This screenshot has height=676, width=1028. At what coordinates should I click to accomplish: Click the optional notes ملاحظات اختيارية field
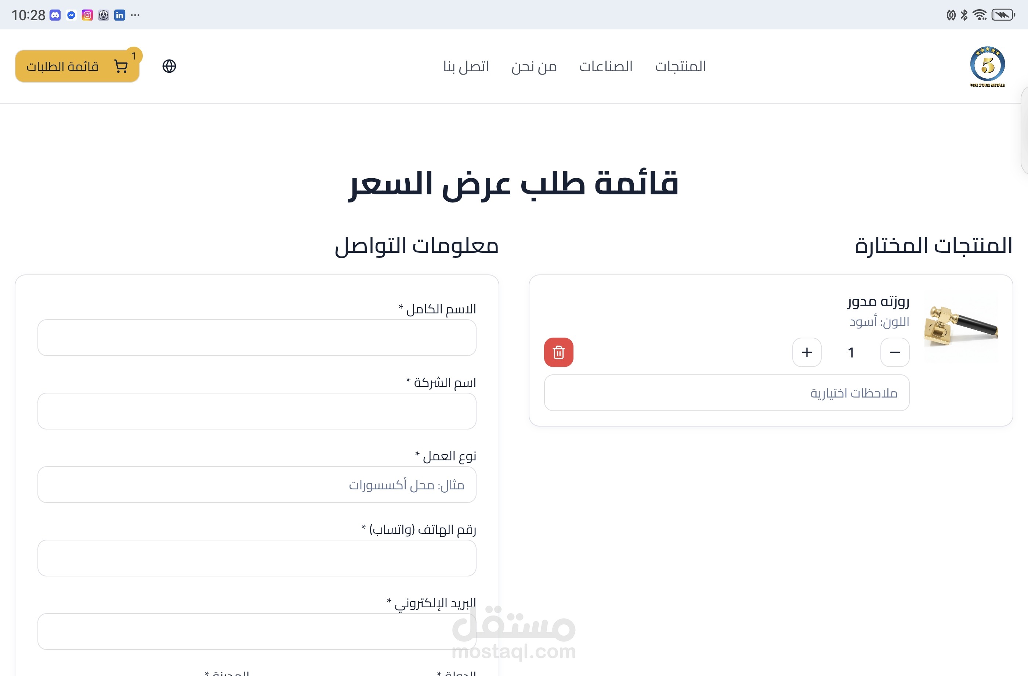(727, 393)
